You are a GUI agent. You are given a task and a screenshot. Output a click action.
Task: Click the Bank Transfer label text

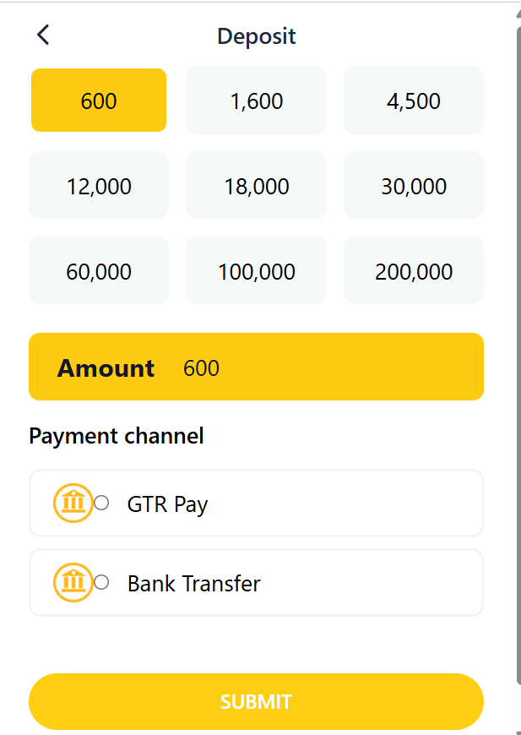(193, 584)
